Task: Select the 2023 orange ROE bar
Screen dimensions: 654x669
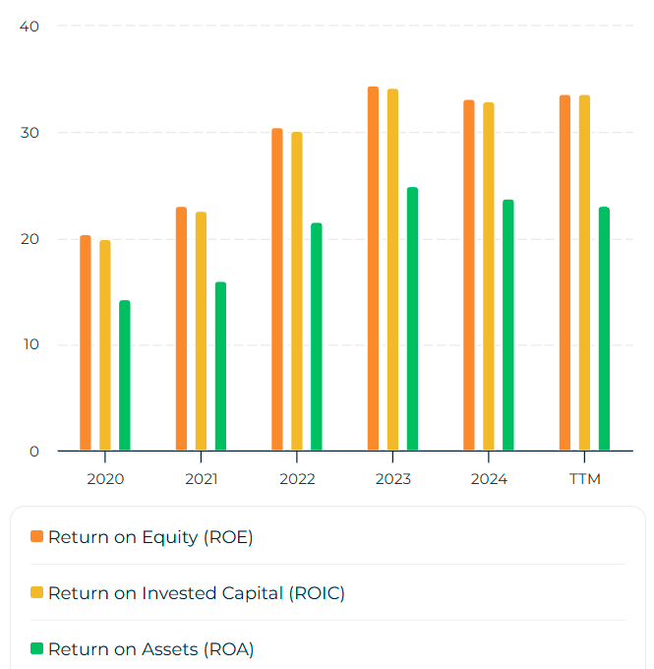Action: pos(373,269)
